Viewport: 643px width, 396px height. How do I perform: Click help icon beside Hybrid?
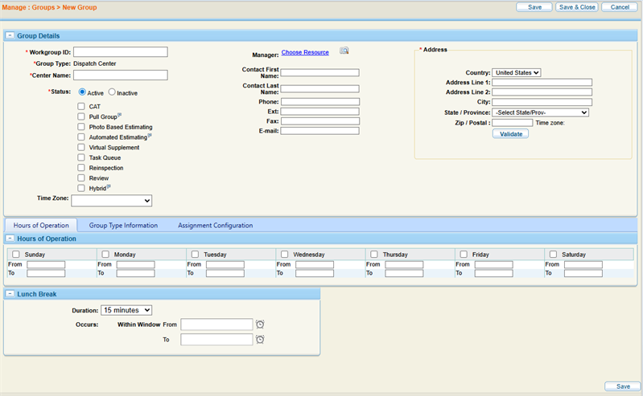109,186
